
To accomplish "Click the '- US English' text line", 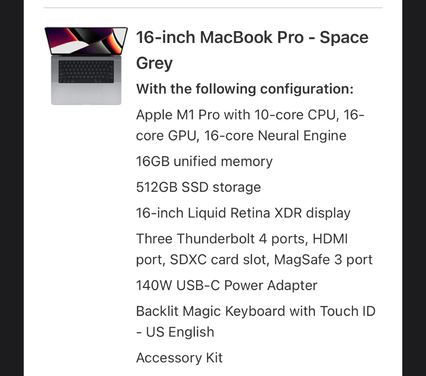I will [175, 332].
